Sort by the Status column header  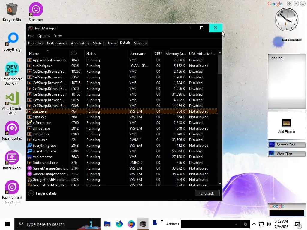(106, 53)
